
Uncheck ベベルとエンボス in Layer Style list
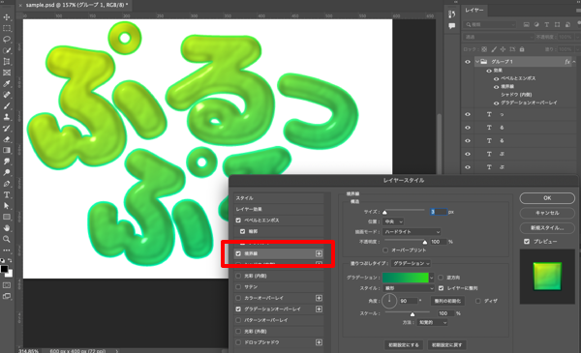coord(238,221)
